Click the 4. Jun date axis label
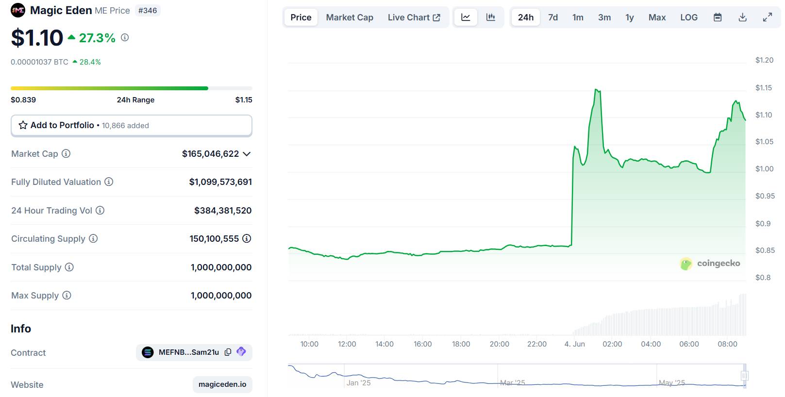Screen dimensions: 785x397 point(574,344)
